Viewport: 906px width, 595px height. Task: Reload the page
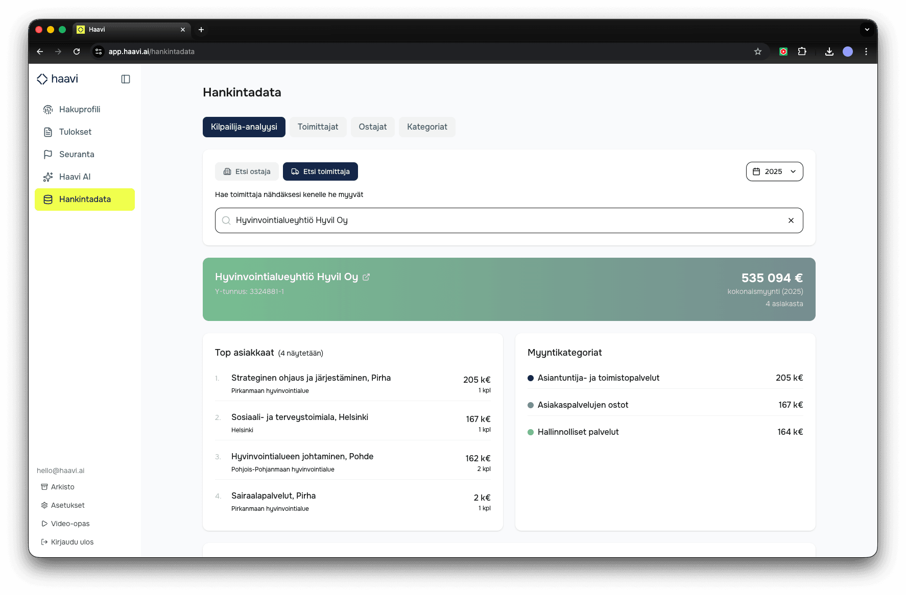(x=77, y=52)
